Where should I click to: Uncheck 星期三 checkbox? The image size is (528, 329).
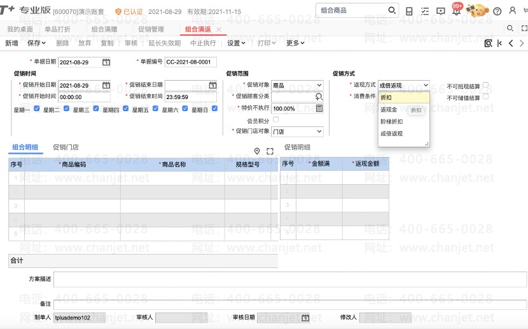tap(96, 108)
